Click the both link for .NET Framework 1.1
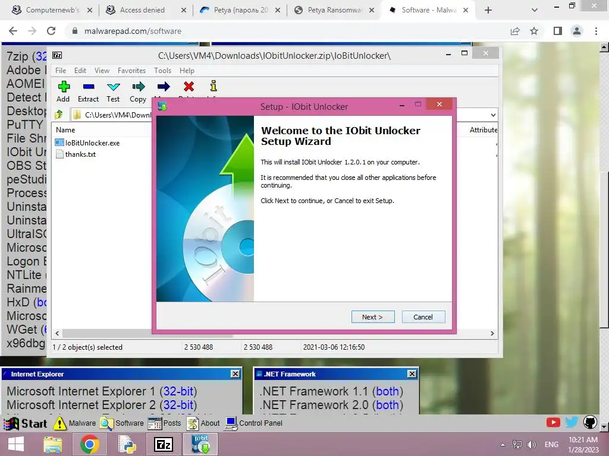609x456 pixels. (x=388, y=391)
